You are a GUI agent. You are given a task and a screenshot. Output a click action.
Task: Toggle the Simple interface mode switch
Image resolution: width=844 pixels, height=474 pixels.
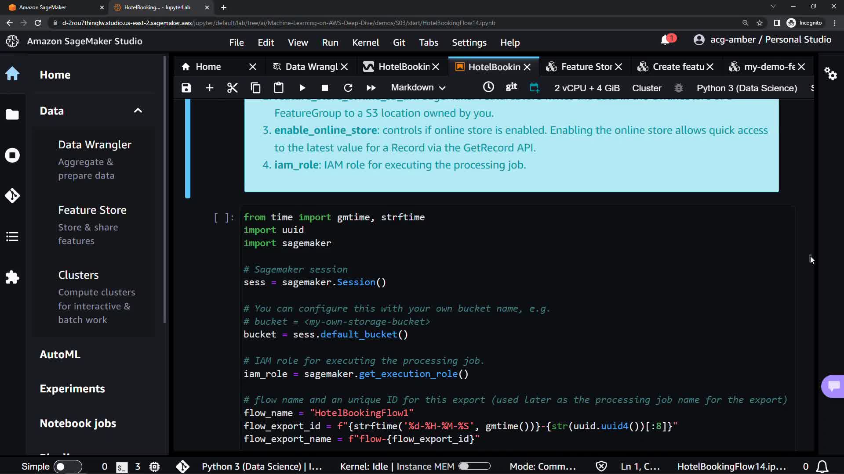[67, 467]
